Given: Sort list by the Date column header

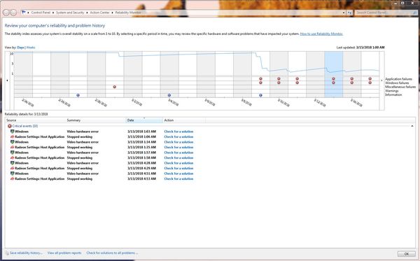Looking at the screenshot, I should (144, 120).
